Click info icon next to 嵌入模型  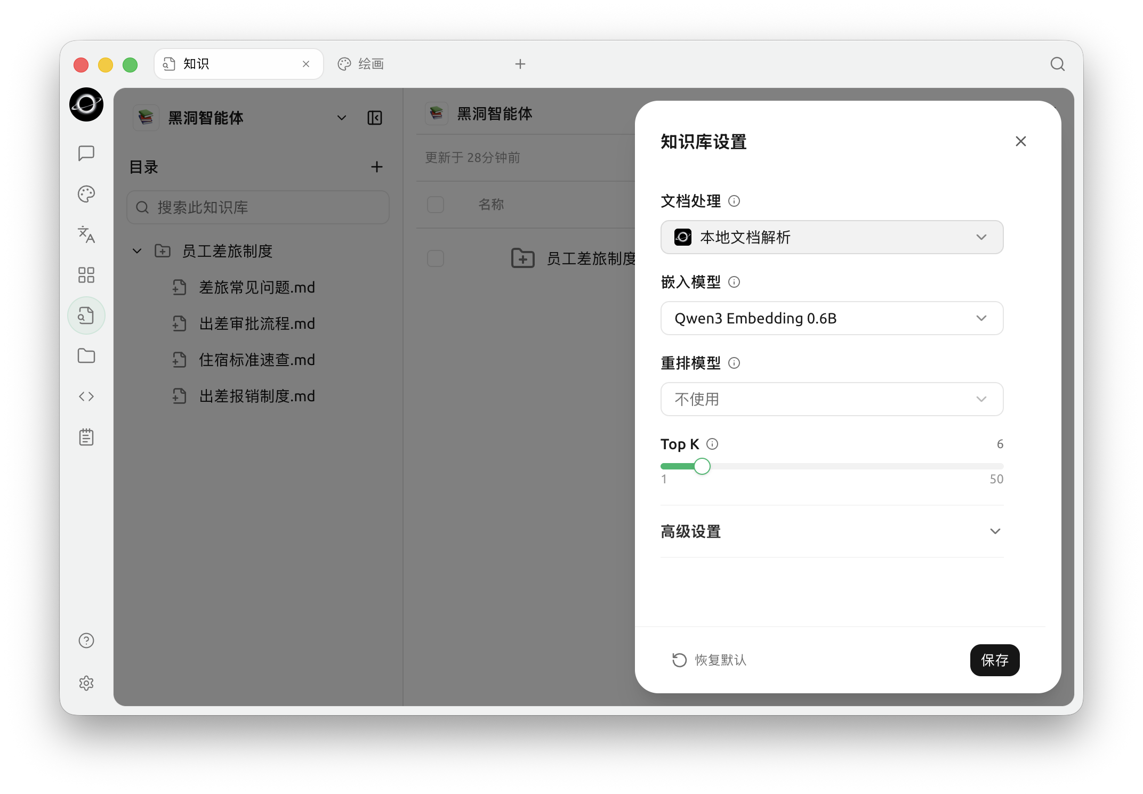(x=734, y=282)
